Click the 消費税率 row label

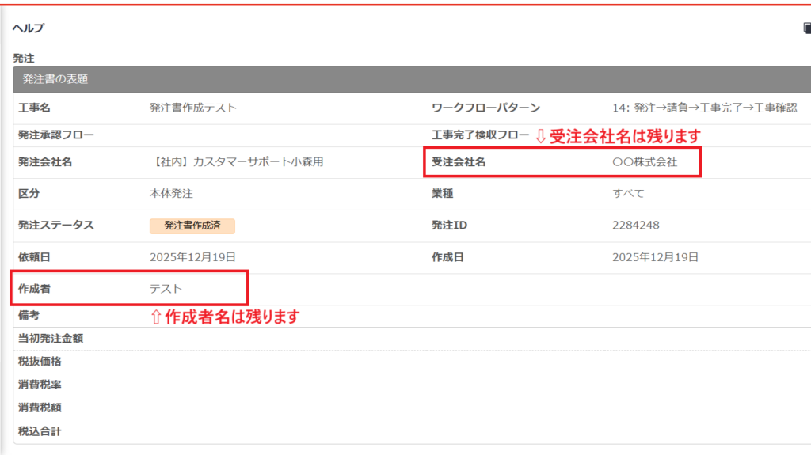(40, 385)
